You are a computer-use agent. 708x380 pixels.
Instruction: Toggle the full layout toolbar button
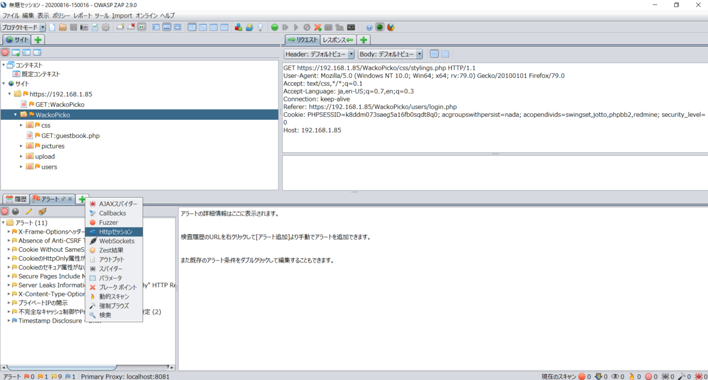point(178,27)
